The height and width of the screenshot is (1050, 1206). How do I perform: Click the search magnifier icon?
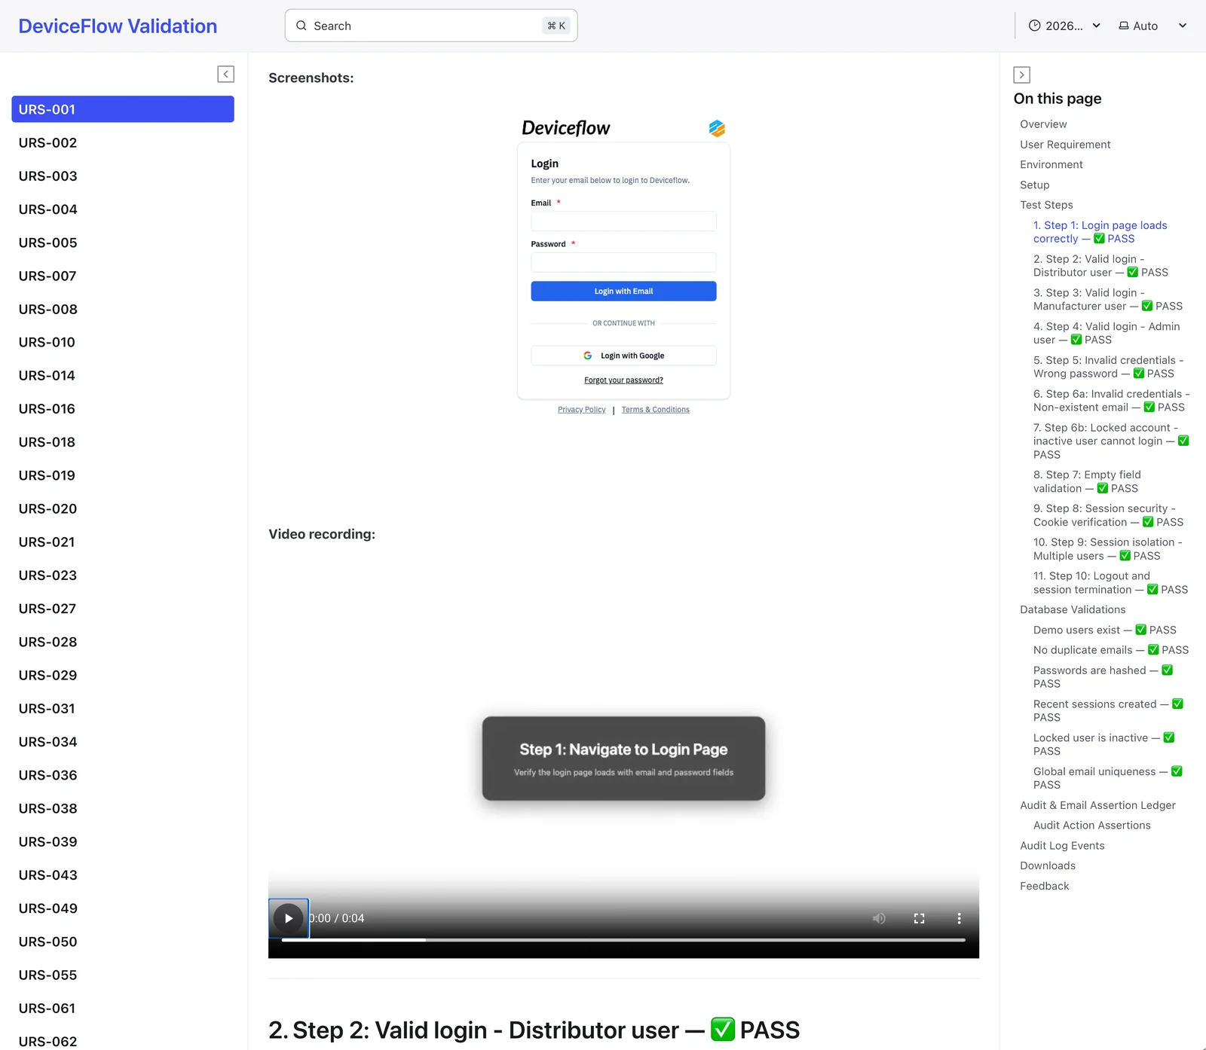pos(301,26)
